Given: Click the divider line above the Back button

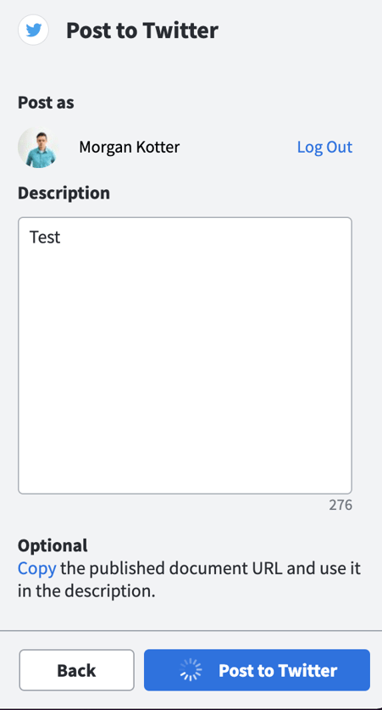Looking at the screenshot, I should pyautogui.click(x=191, y=630).
